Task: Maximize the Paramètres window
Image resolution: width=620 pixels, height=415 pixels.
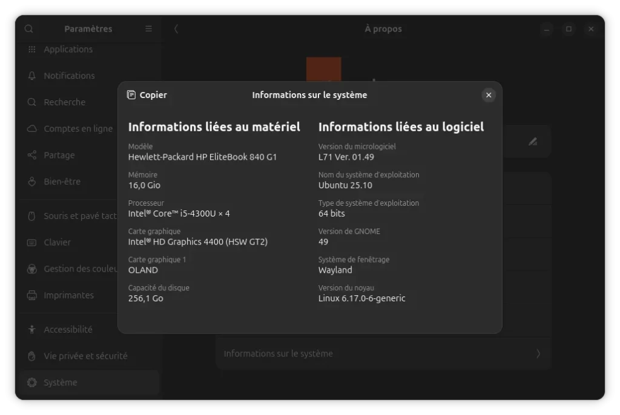Action: [x=569, y=29]
